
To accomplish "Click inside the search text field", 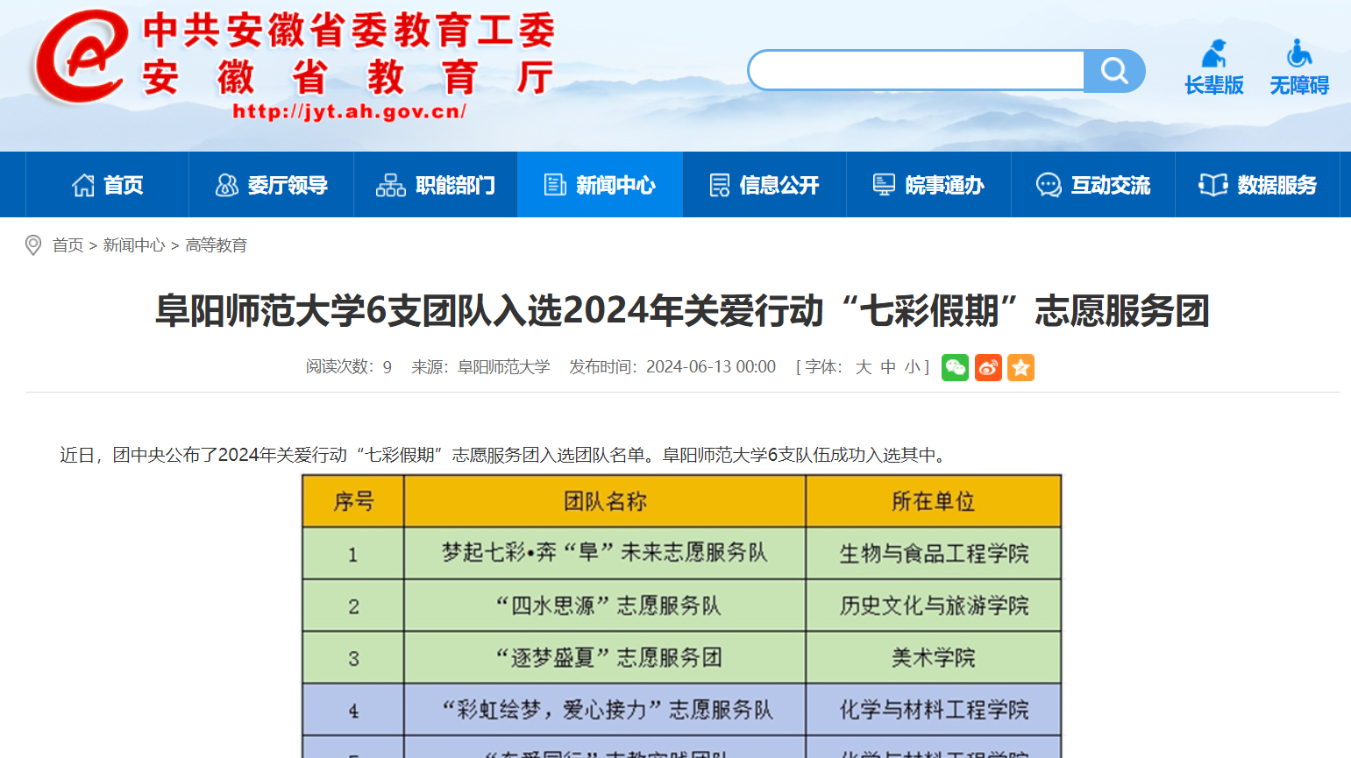I will [916, 71].
